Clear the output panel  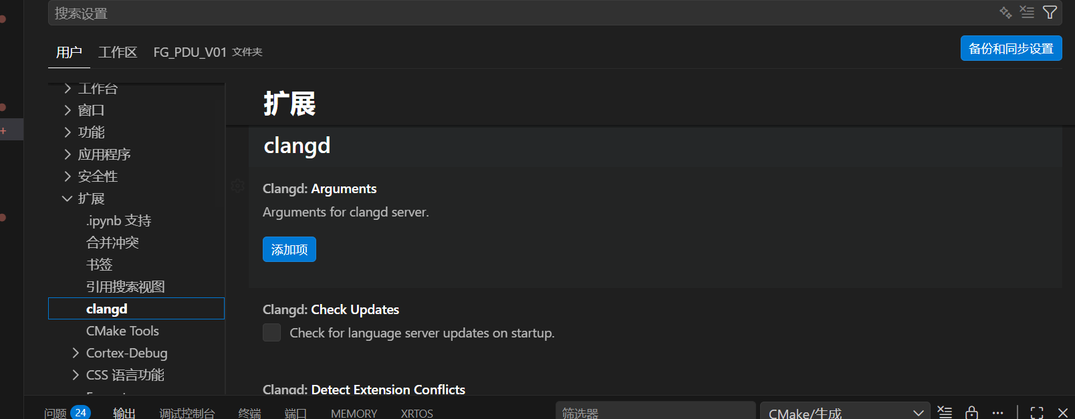click(945, 412)
